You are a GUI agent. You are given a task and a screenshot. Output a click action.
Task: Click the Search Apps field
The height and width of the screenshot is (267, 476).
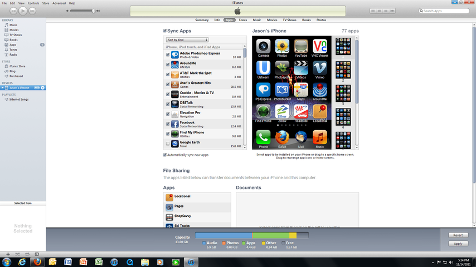click(444, 11)
